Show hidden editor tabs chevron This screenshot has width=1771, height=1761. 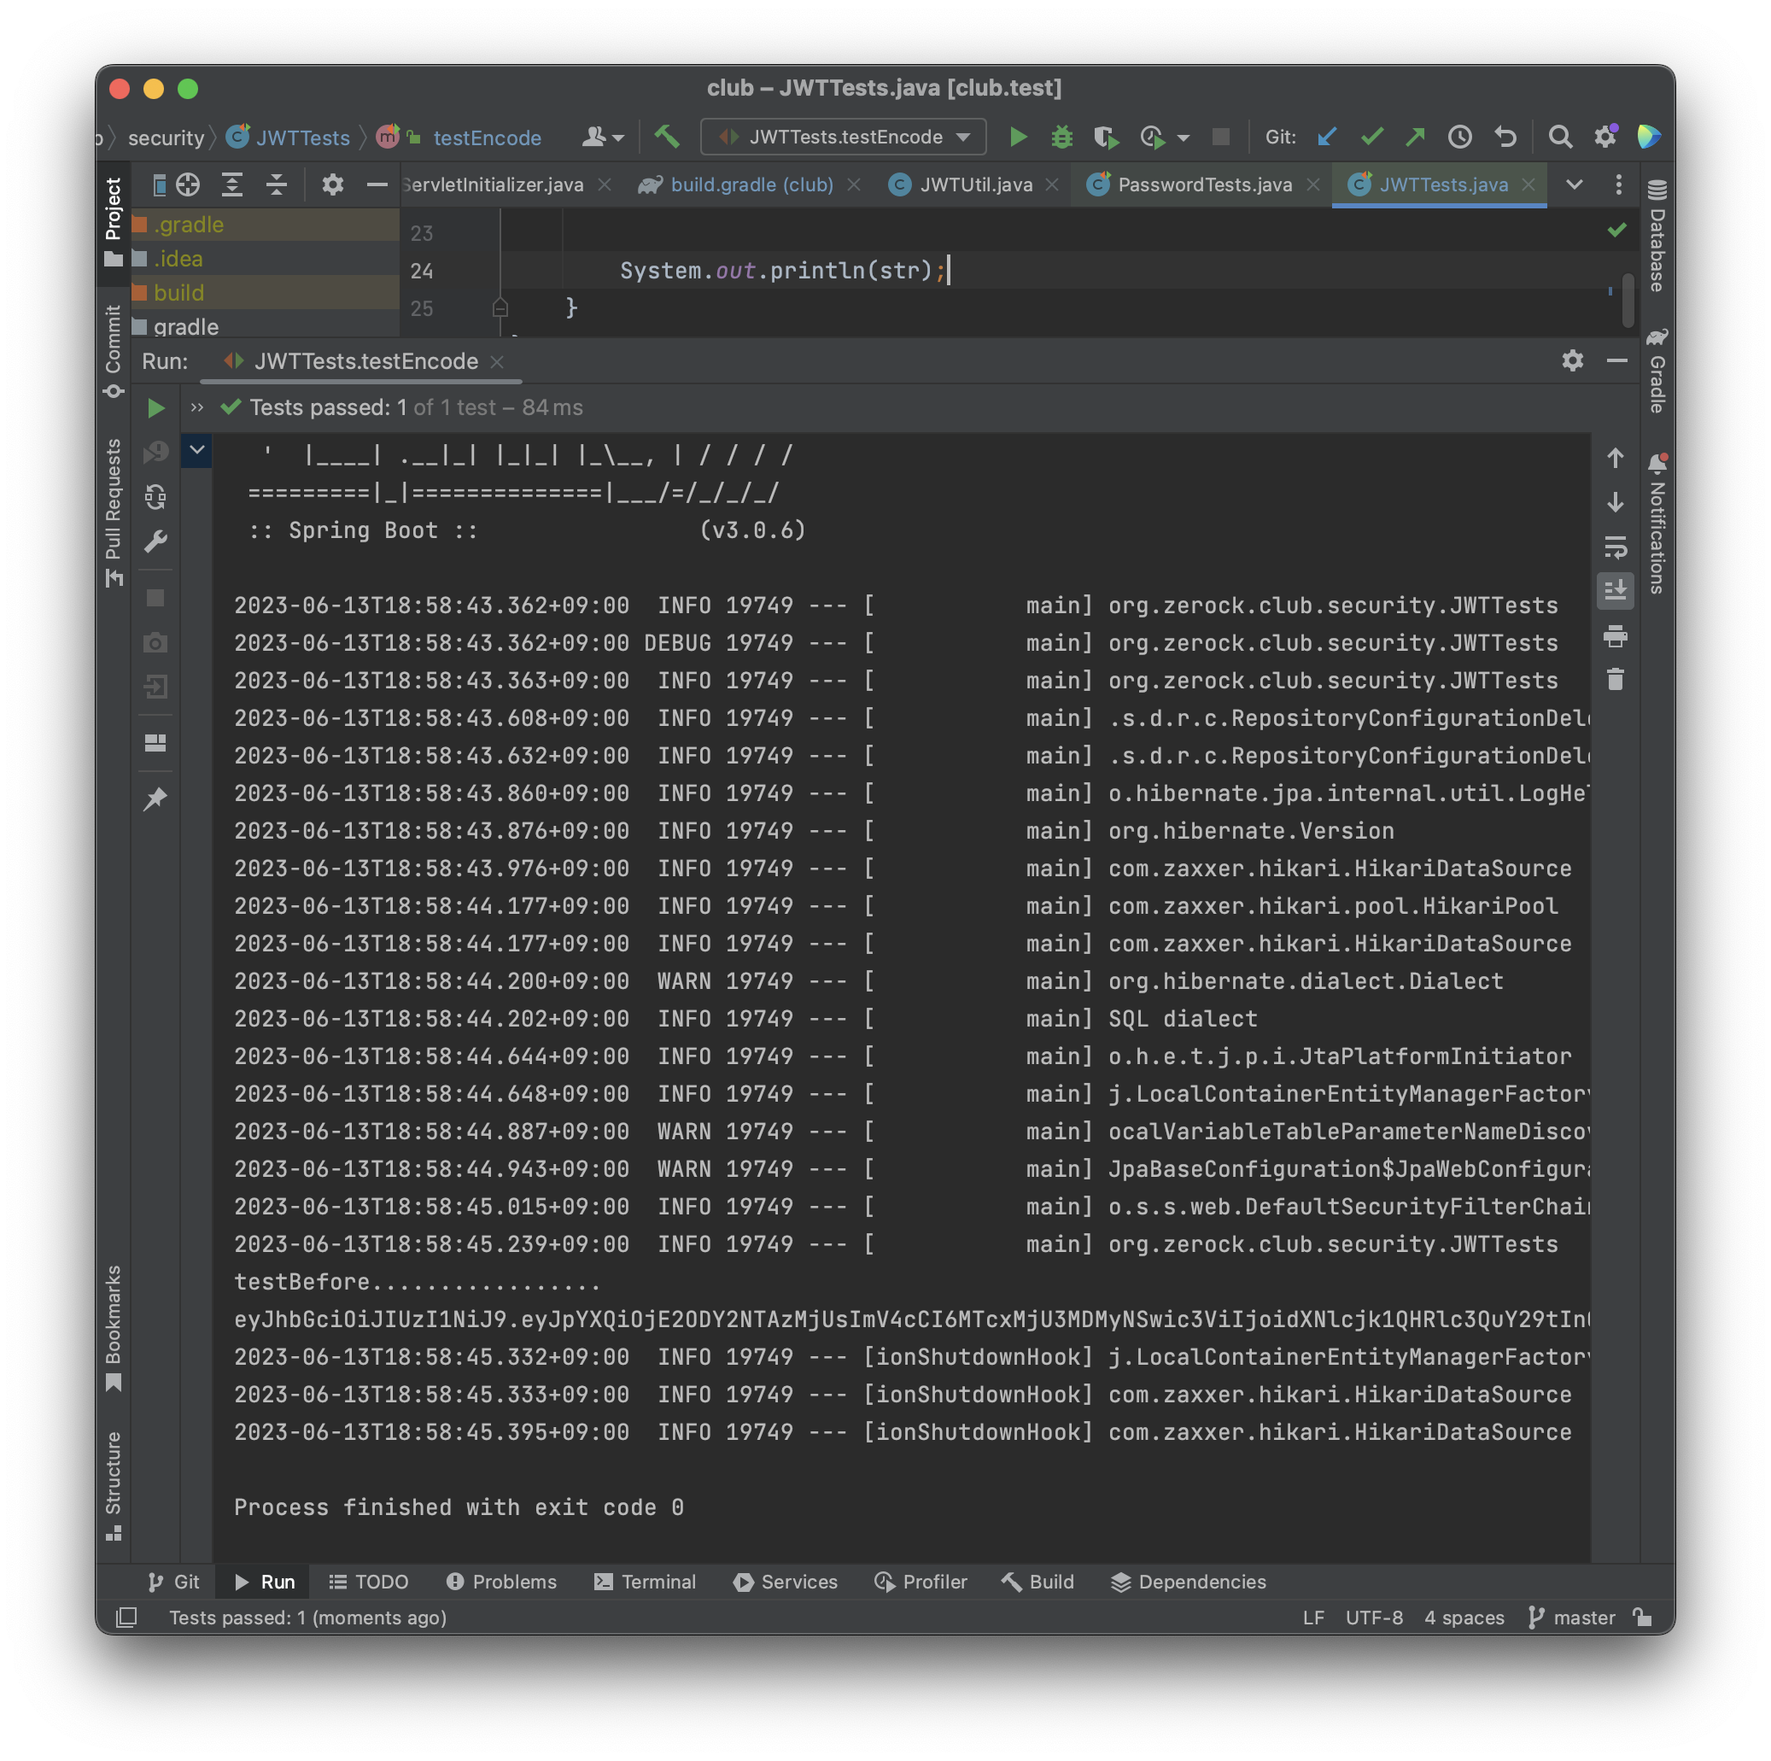(1574, 185)
